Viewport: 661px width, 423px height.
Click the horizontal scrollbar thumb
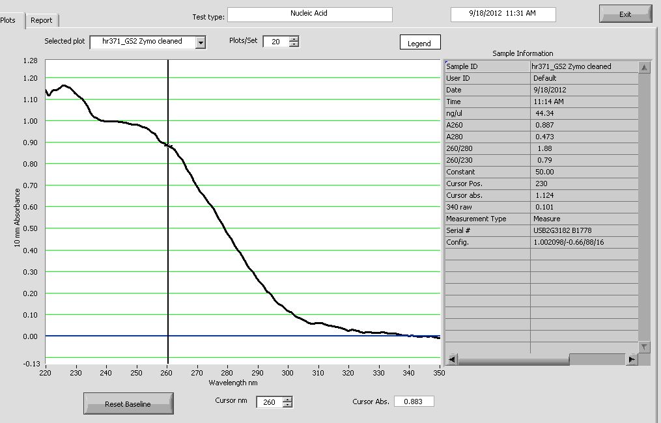(x=513, y=359)
